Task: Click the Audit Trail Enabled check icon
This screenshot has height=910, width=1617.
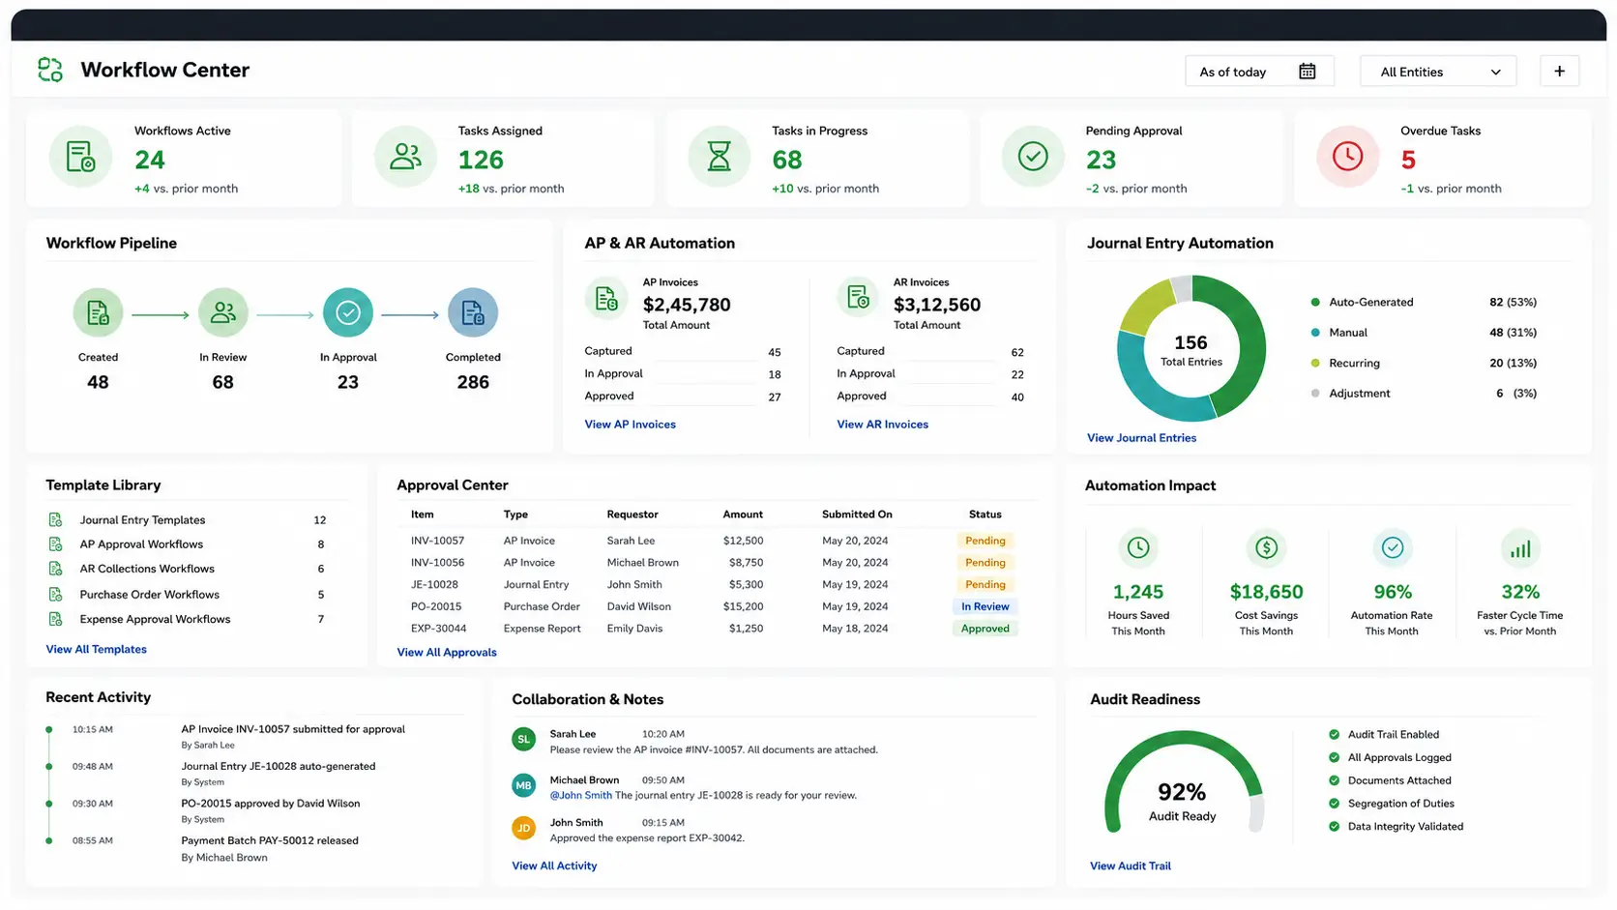Action: [1335, 735]
